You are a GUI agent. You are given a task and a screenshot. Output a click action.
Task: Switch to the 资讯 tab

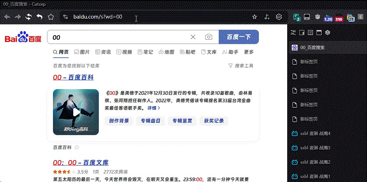coord(103,52)
